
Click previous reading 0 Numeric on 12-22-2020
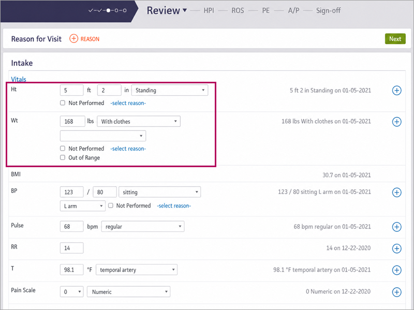[x=338, y=291]
